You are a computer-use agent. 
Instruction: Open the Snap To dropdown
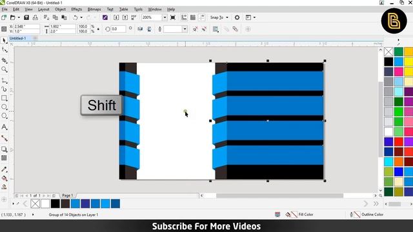[219, 17]
